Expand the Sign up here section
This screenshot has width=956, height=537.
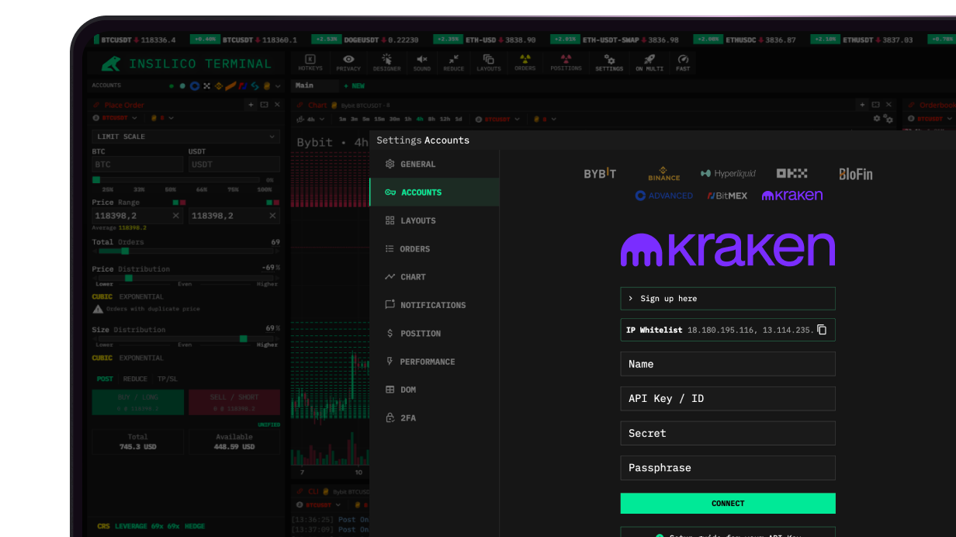point(727,299)
